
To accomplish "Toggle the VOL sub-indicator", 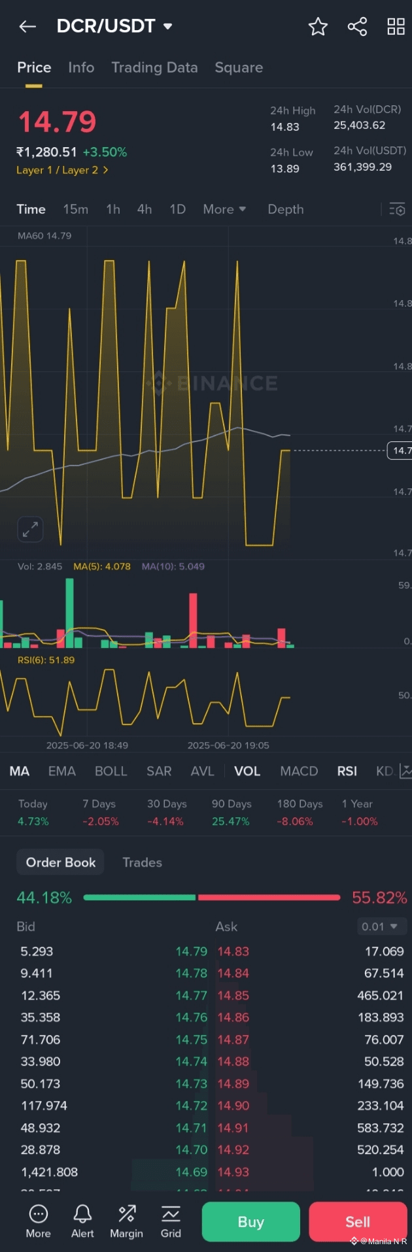I will click(247, 771).
